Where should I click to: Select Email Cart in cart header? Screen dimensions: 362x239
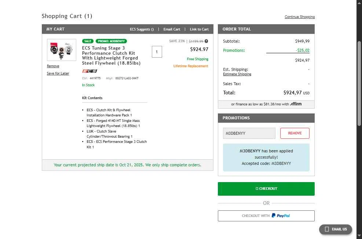tap(172, 29)
